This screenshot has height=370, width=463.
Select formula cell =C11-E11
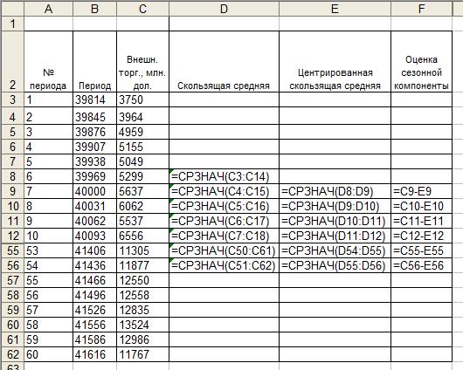421,221
